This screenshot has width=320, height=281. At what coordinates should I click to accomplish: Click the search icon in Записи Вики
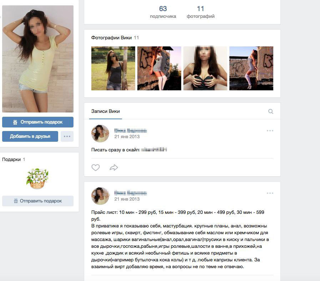271,111
